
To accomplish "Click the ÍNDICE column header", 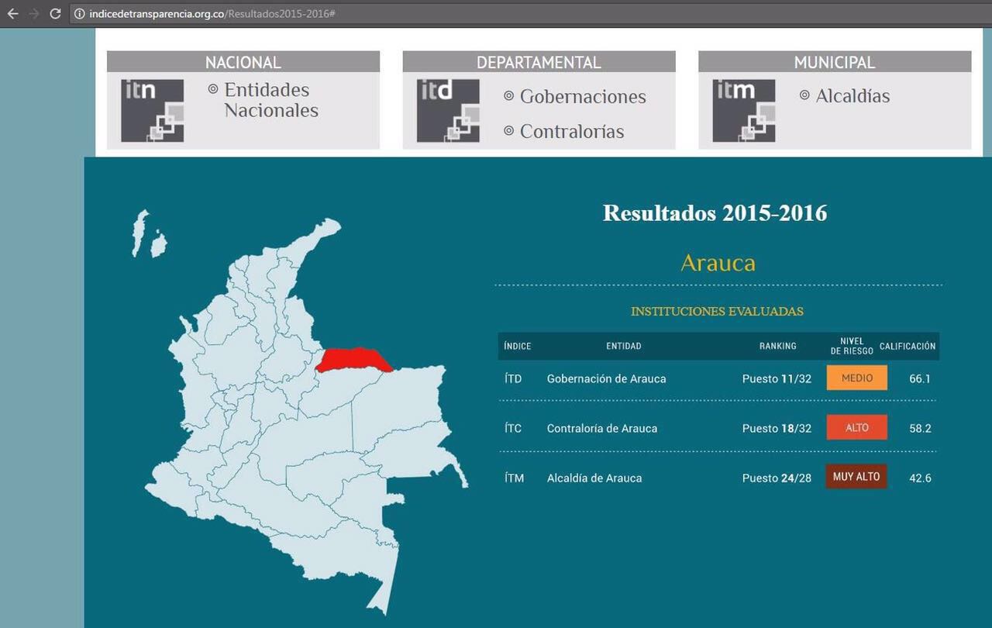I will [x=518, y=347].
